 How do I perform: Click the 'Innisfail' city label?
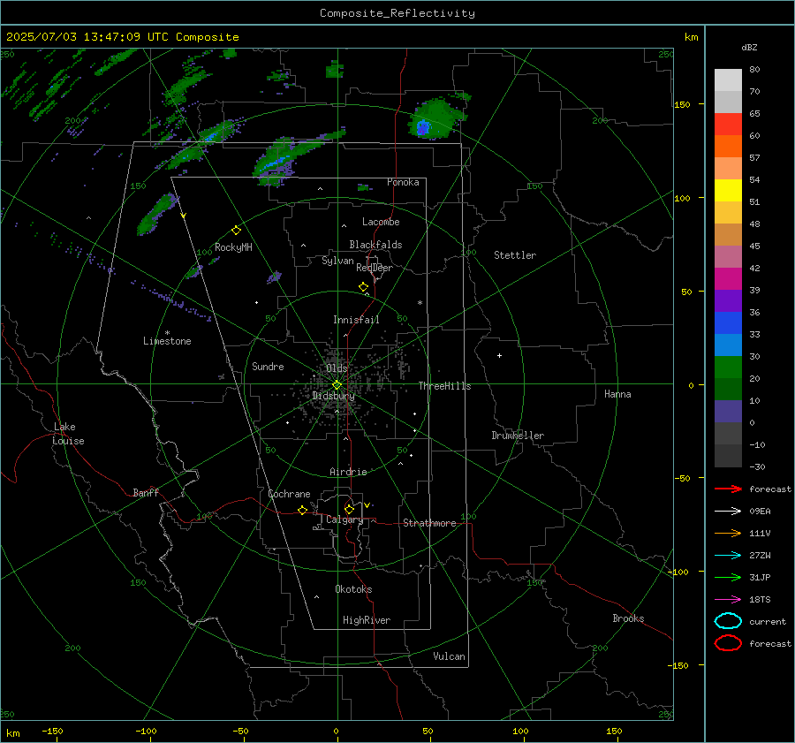tap(356, 320)
